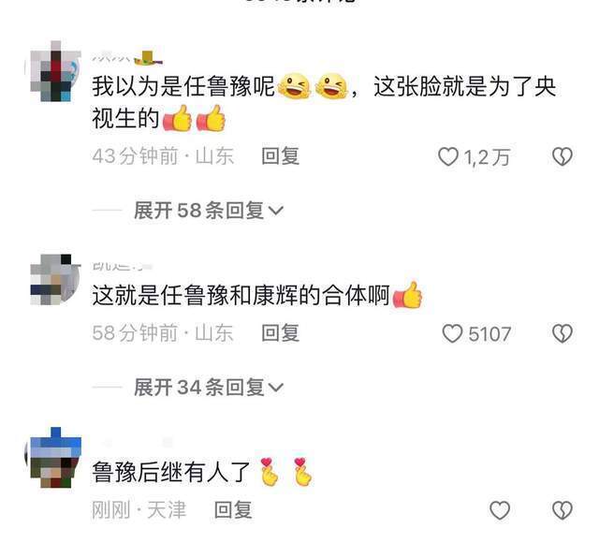The height and width of the screenshot is (543, 599).
Task: Dislike the 天津 comment with broken heart
Action: click(x=562, y=510)
